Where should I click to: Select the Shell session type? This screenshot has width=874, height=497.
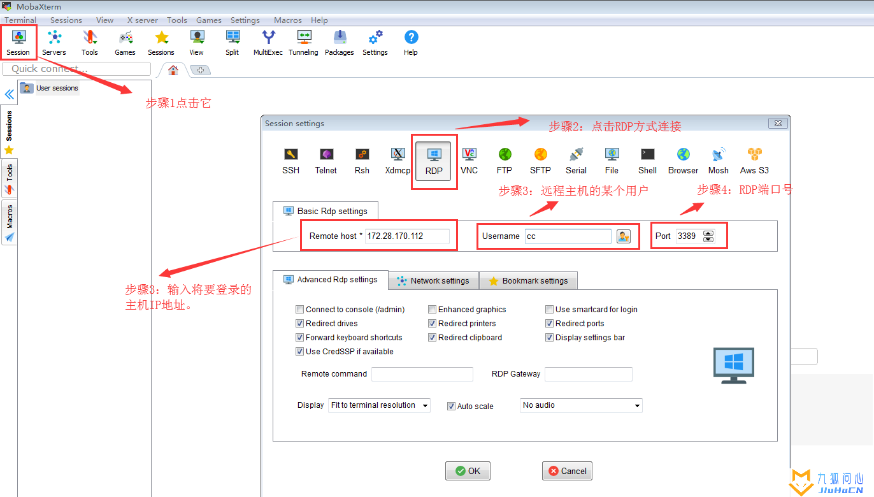point(648,161)
